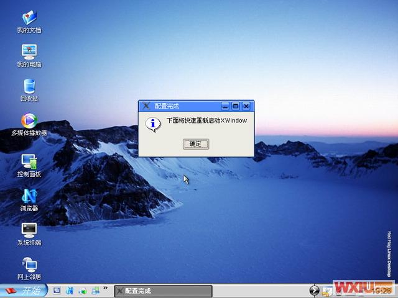Launch the 多媒体播放器 media player icon
398x298 pixels.
[x=29, y=121]
